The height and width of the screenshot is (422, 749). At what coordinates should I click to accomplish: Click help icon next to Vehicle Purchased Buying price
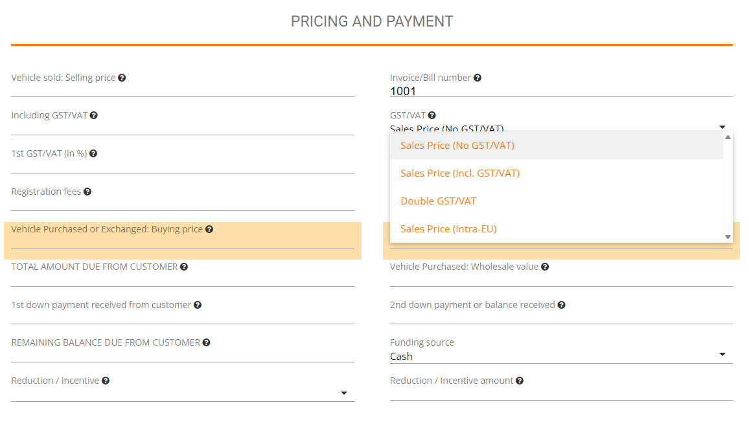point(209,229)
